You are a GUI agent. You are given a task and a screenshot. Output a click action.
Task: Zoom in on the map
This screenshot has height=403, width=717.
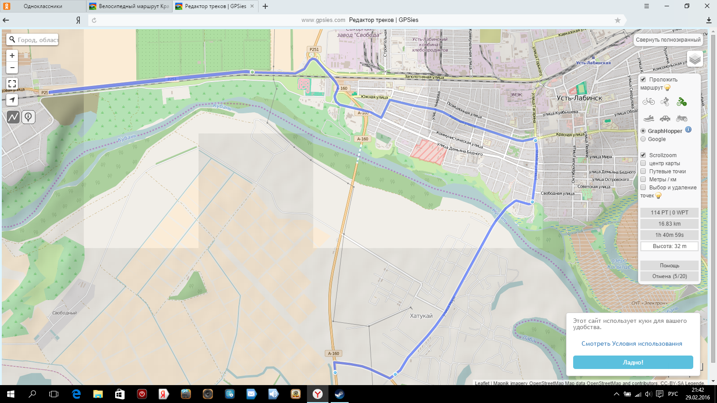(x=12, y=56)
